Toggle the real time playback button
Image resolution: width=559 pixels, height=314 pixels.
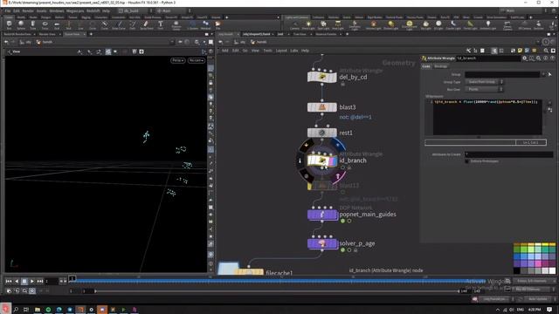32,290
